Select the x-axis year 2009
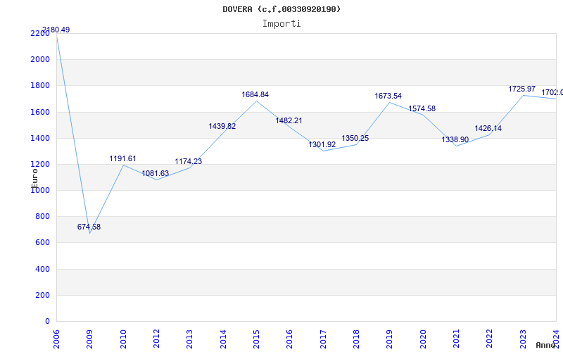563x352 pixels. click(90, 339)
